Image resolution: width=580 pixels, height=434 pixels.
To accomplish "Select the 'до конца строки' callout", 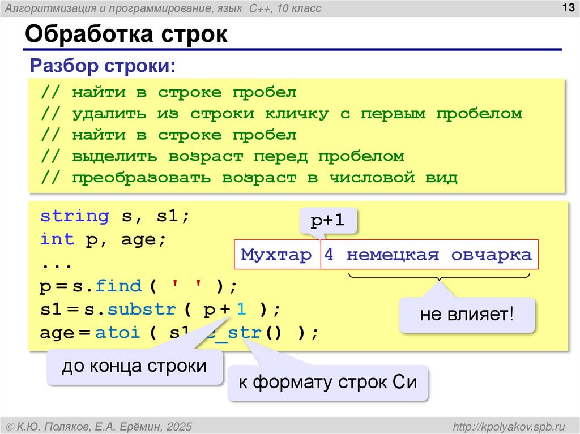I will pos(134,366).
